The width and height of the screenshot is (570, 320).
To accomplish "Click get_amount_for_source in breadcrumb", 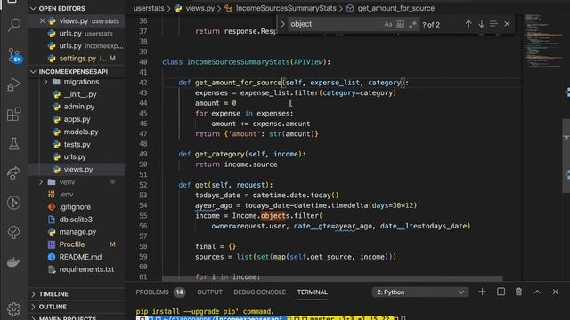I will (x=395, y=8).
